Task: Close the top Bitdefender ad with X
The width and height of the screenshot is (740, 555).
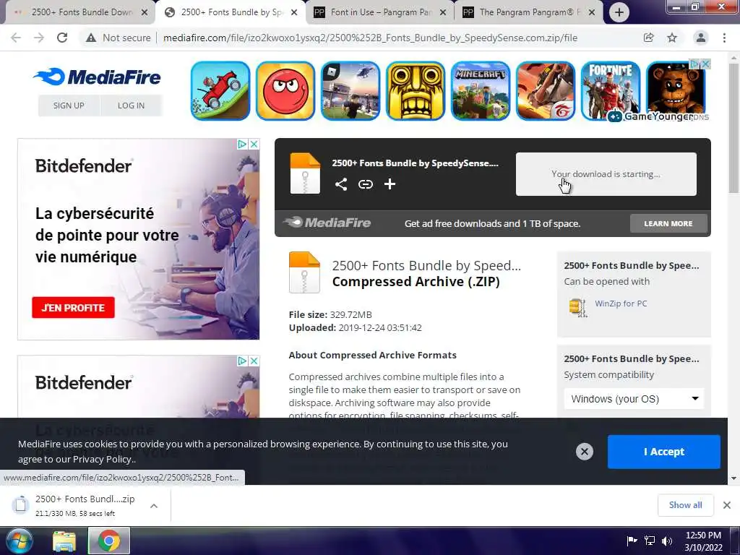Action: [254, 144]
